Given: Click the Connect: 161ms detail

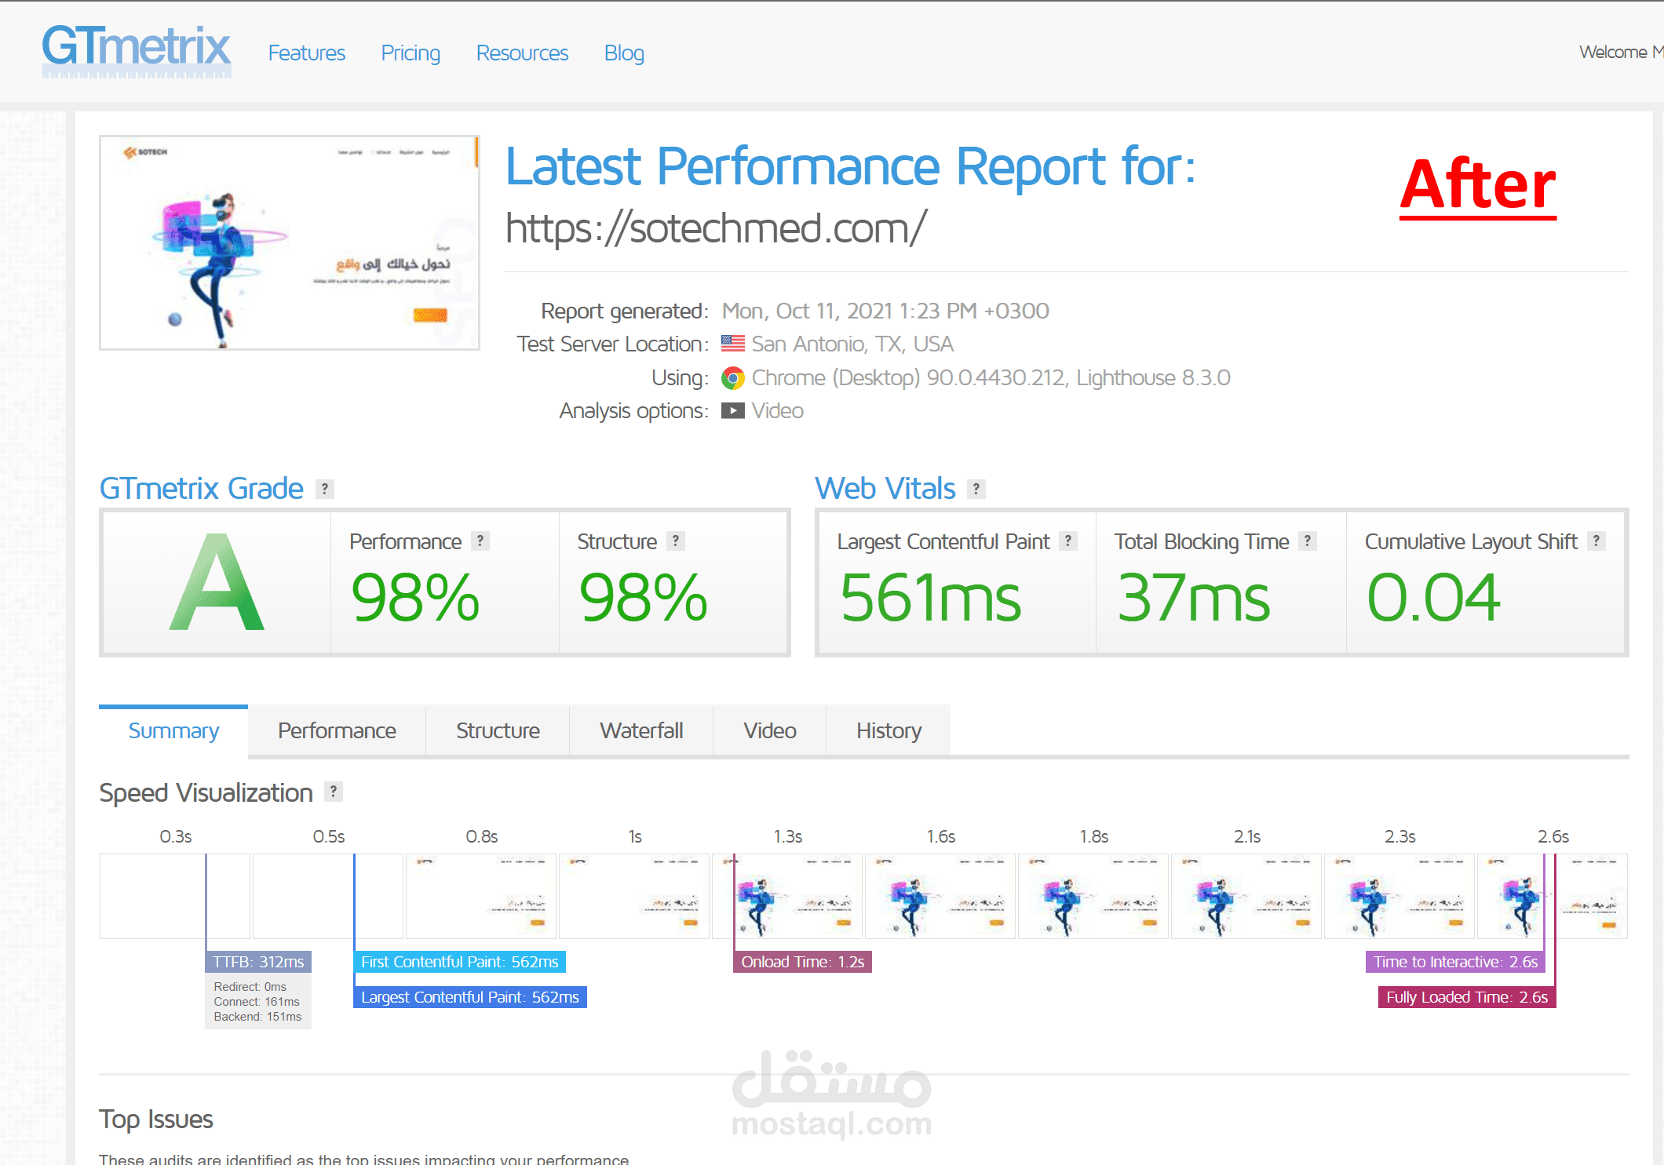Looking at the screenshot, I should pyautogui.click(x=257, y=1002).
